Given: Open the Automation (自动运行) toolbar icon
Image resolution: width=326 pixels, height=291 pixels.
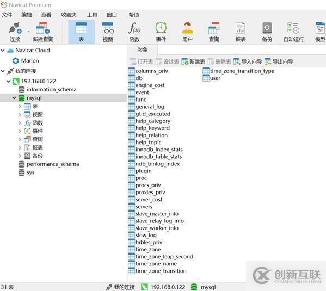Looking at the screenshot, I should [293, 28].
